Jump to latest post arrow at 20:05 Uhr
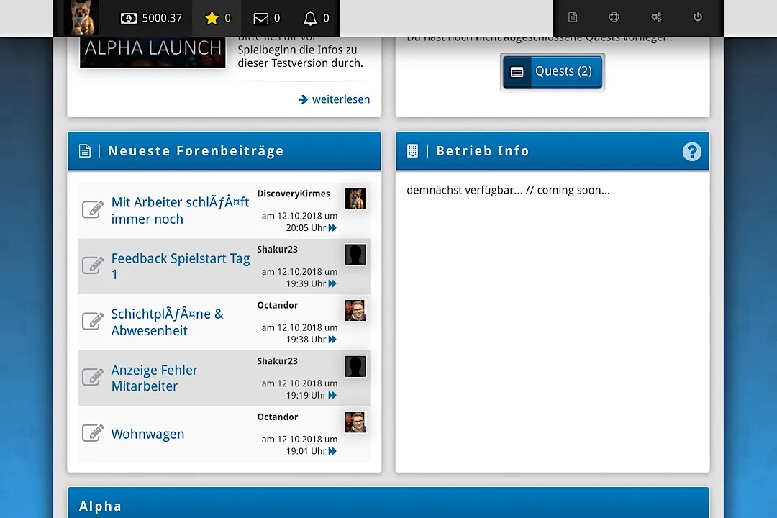This screenshot has width=777, height=518. [332, 228]
